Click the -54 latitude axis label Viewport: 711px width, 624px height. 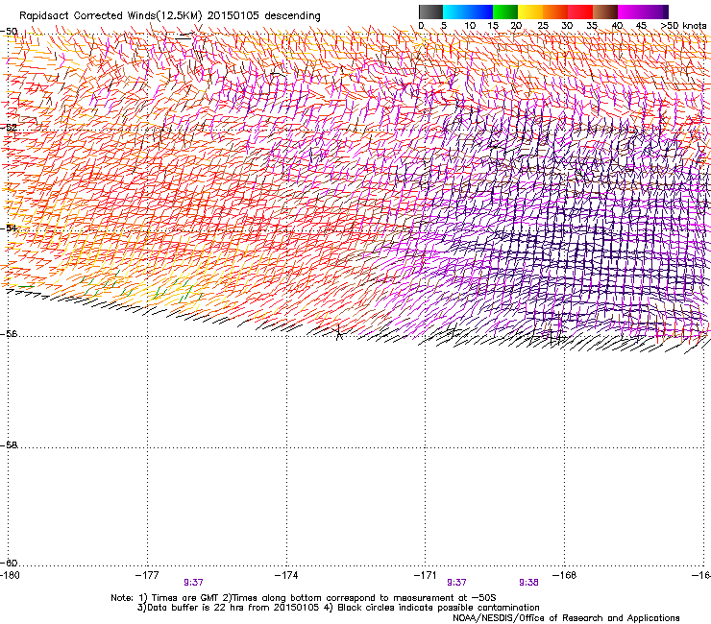click(9, 228)
